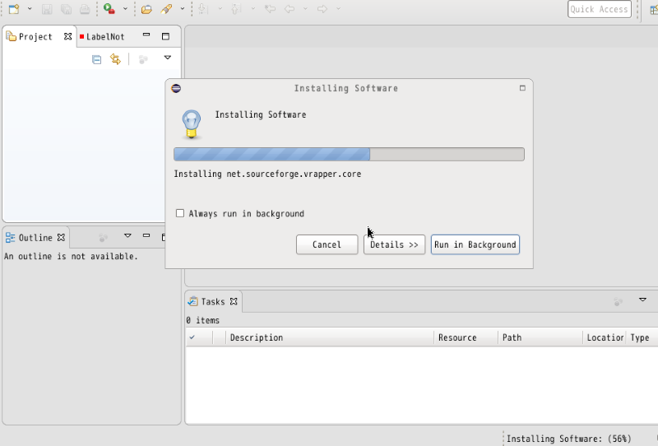Sort Tasks by Resource column

[466, 337]
